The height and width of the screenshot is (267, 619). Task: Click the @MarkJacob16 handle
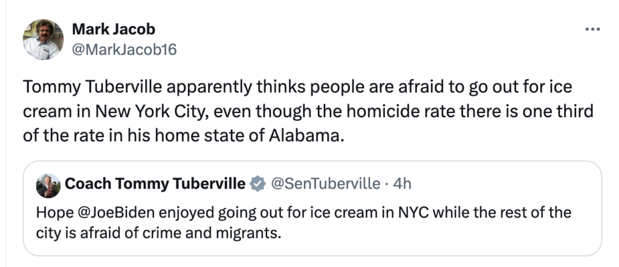coord(125,50)
